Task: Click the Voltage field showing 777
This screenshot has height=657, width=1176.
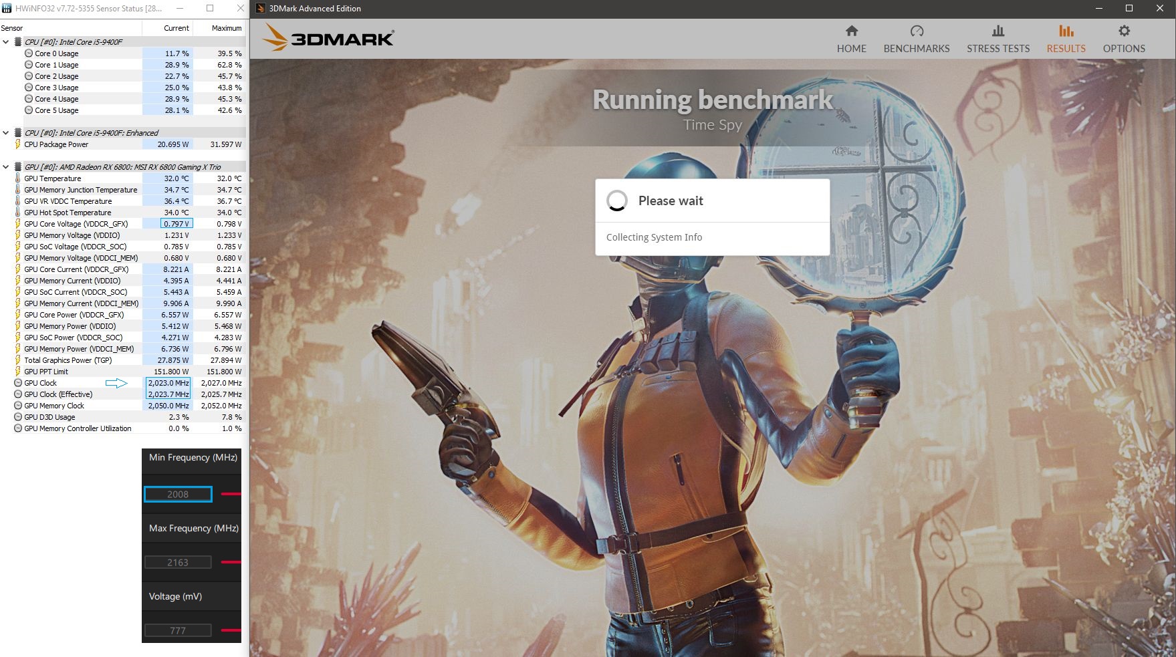Action: click(178, 630)
